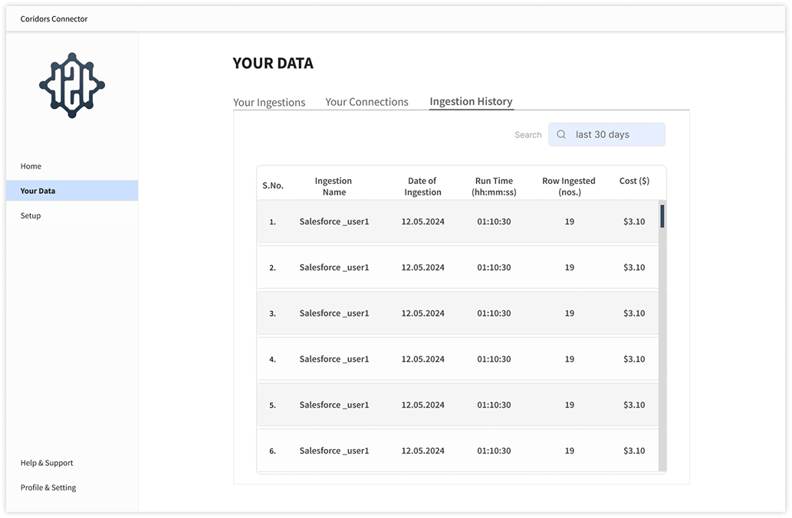Screen dimensions: 792x518
Task: Click the Cost ($) column header
Action: pyautogui.click(x=634, y=182)
